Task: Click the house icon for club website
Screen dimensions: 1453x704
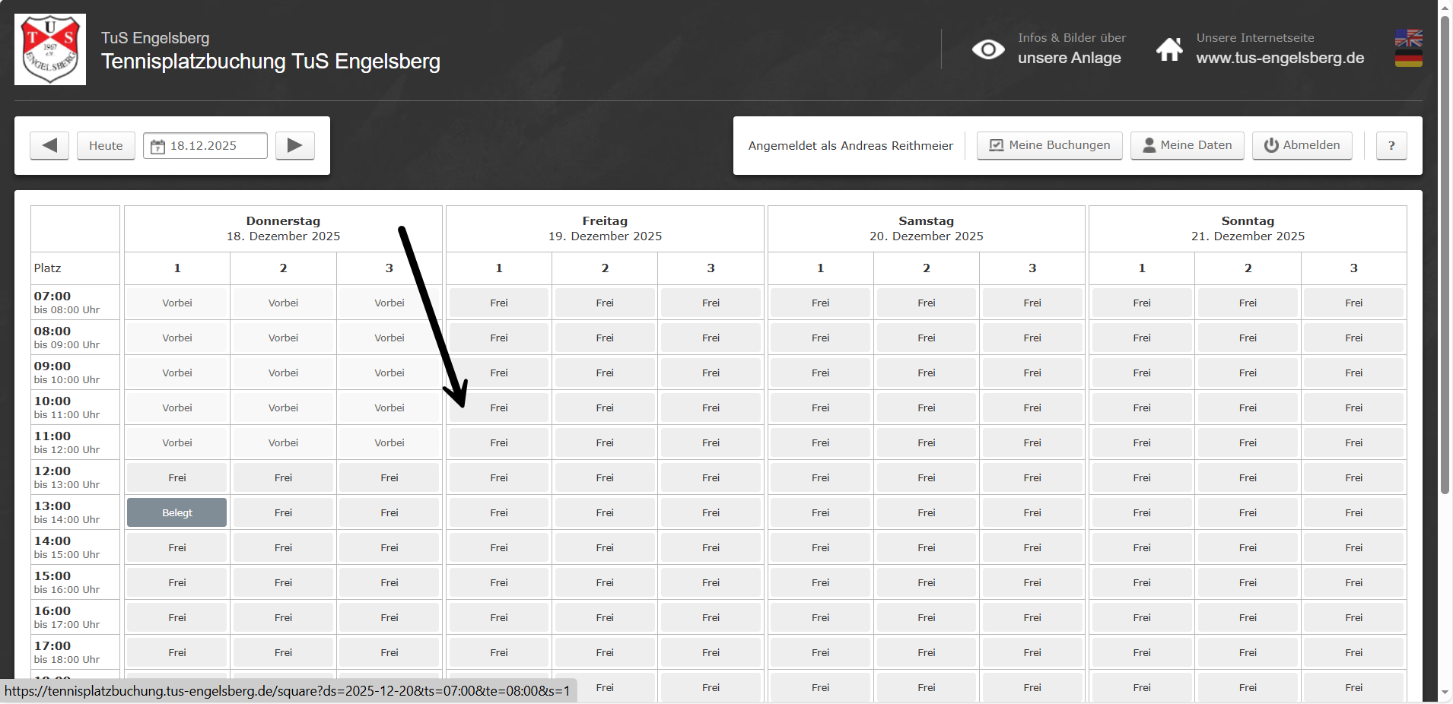Action: (x=1169, y=50)
